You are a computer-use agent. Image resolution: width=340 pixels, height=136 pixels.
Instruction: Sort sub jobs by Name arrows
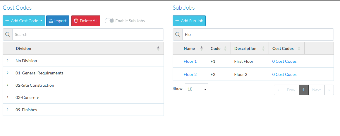(x=202, y=48)
